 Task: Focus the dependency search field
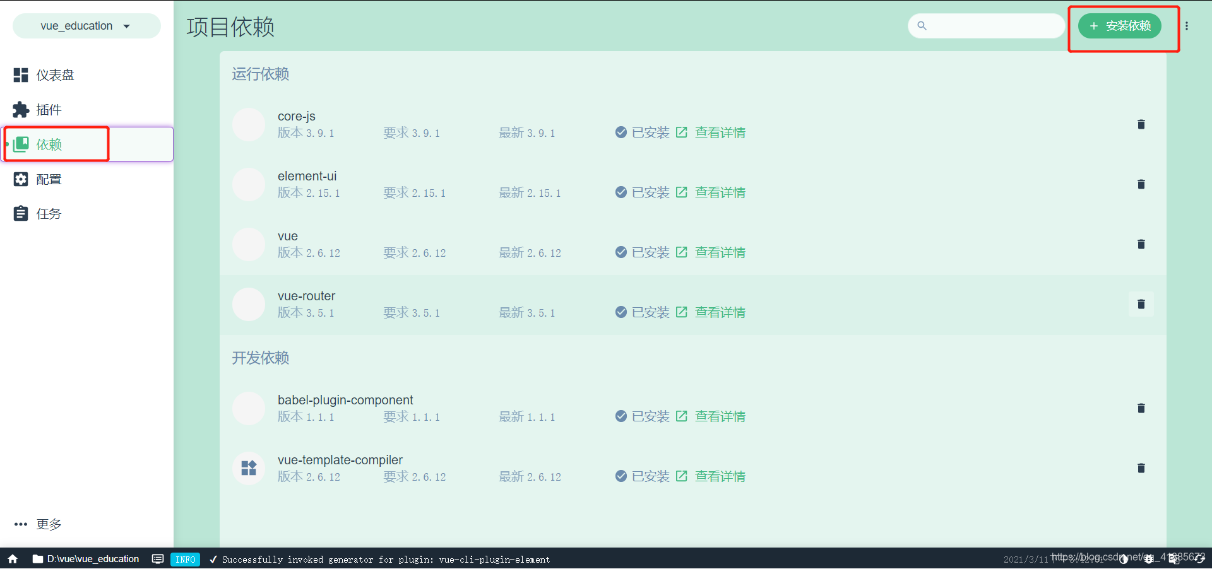(987, 26)
